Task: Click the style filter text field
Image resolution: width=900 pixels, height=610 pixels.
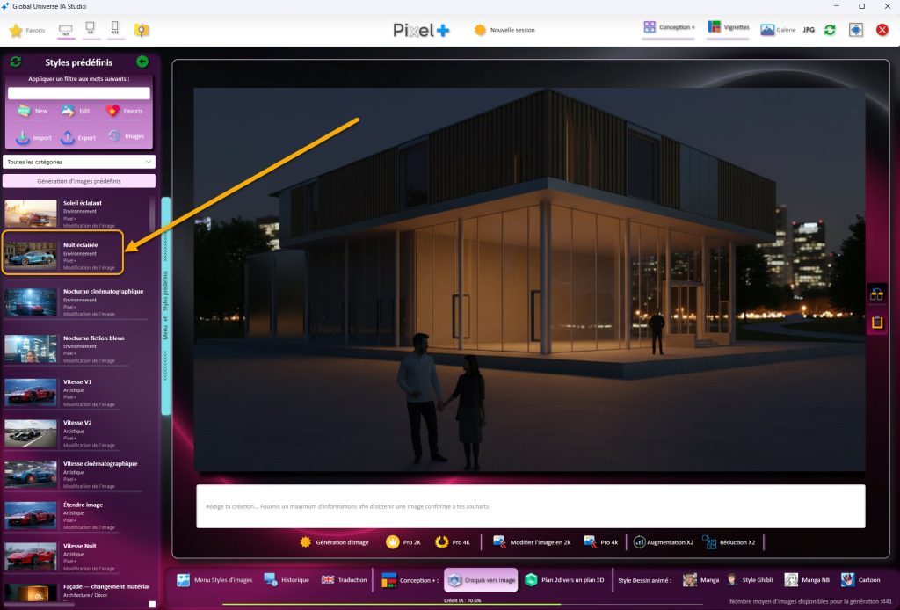Action: 79,93
